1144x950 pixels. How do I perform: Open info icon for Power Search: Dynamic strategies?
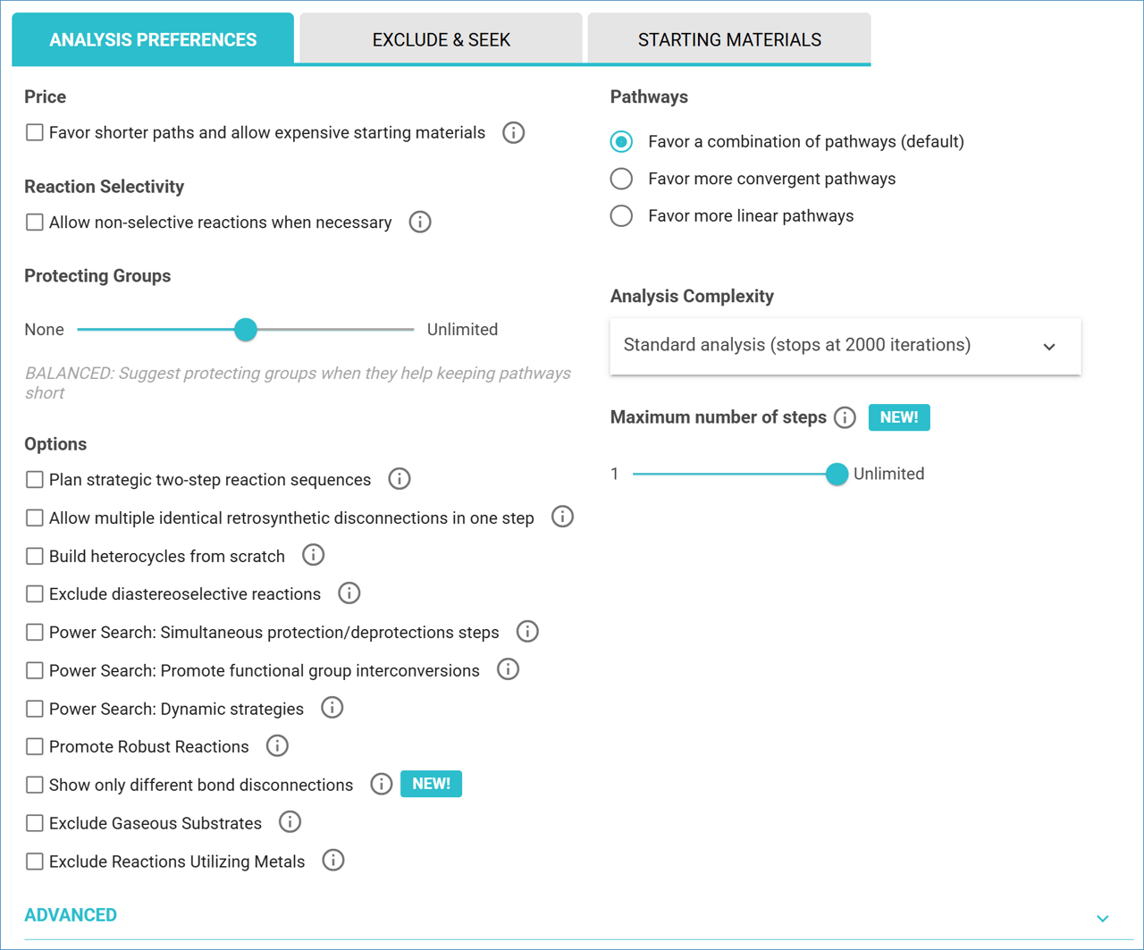[332, 708]
